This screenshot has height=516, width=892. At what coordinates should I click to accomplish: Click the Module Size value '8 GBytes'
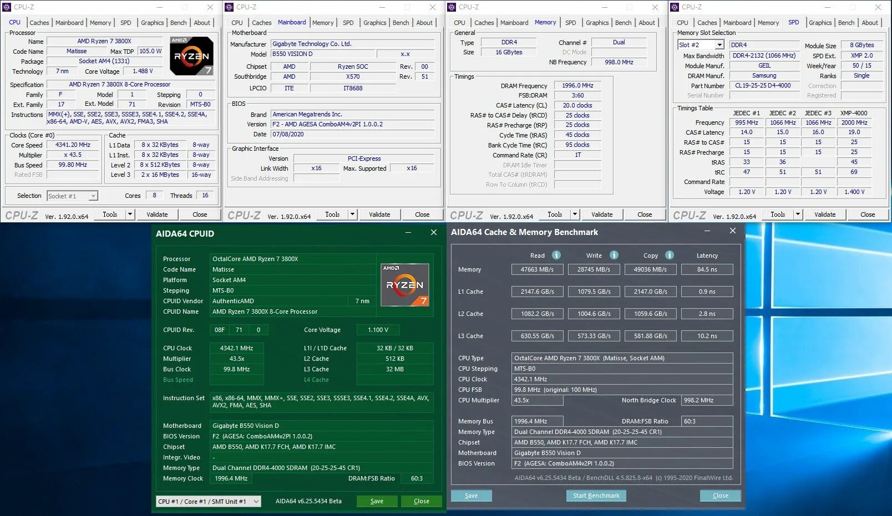[861, 45]
